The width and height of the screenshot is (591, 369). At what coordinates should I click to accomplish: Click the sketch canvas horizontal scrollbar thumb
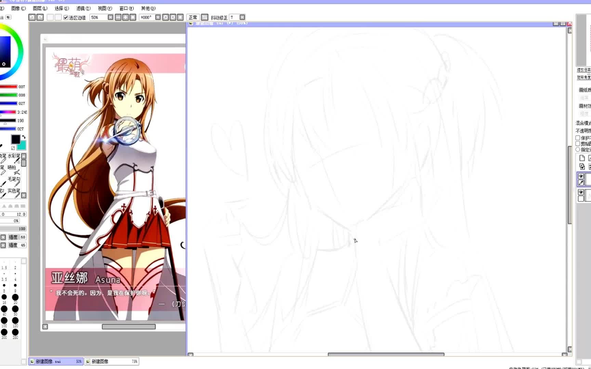tap(386, 354)
